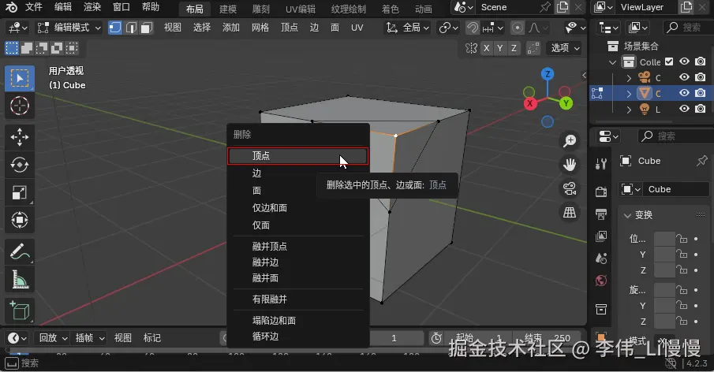The image size is (714, 372).
Task: Choose 融并顶点 in the delete menu
Action: (297, 246)
